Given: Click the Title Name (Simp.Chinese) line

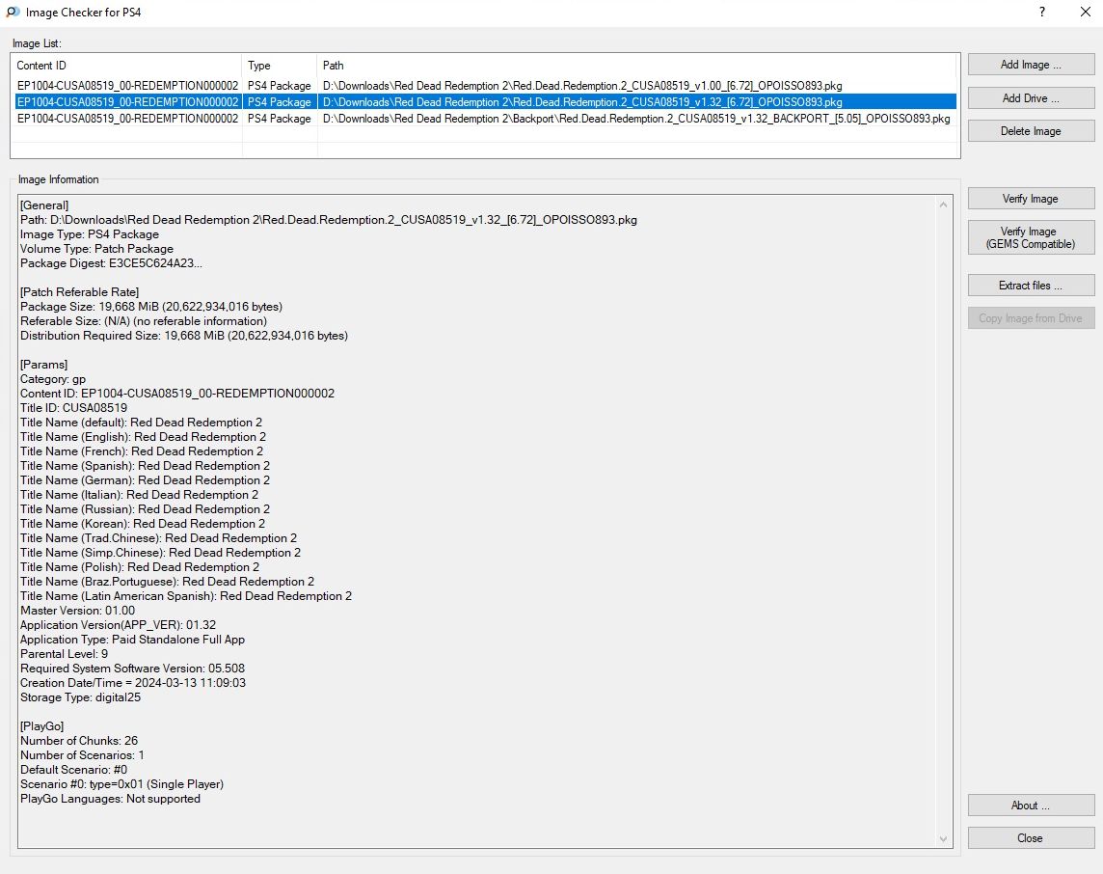Looking at the screenshot, I should (x=160, y=553).
